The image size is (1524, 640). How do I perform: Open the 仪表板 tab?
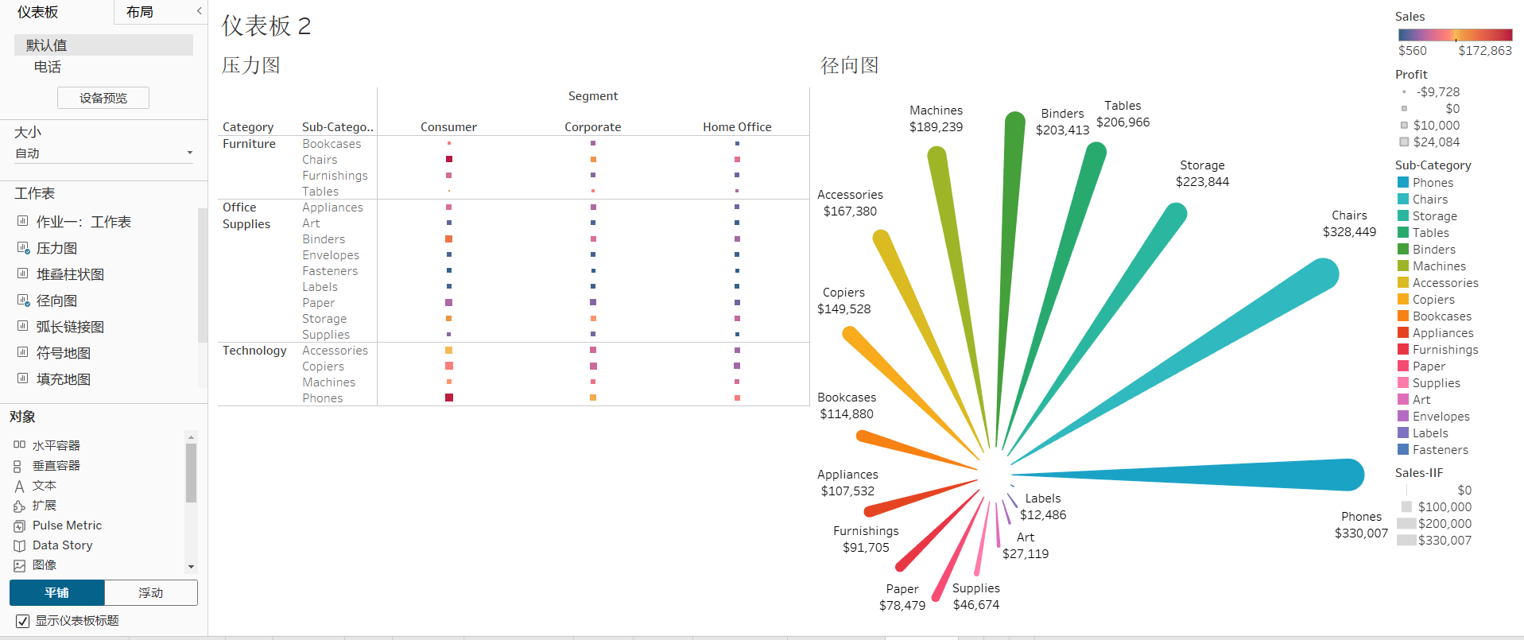38,12
